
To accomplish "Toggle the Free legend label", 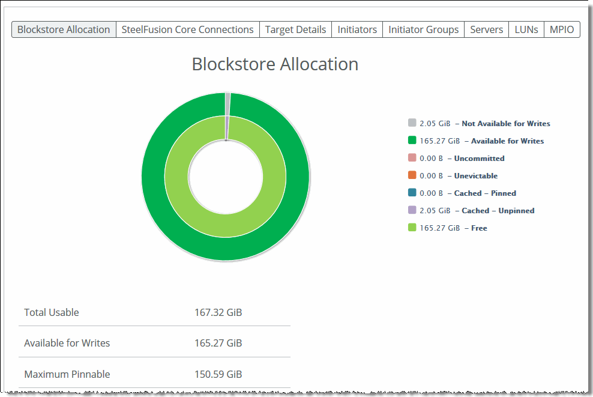I will (x=479, y=228).
